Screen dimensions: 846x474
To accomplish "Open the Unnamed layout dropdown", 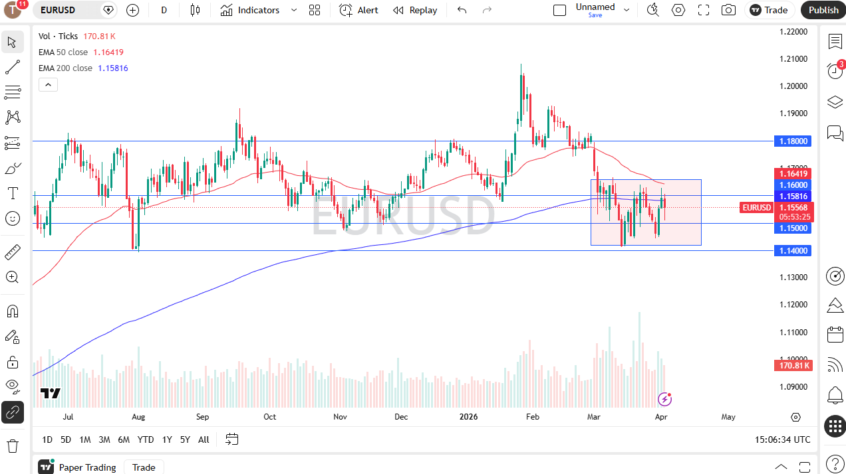I will (x=625, y=10).
